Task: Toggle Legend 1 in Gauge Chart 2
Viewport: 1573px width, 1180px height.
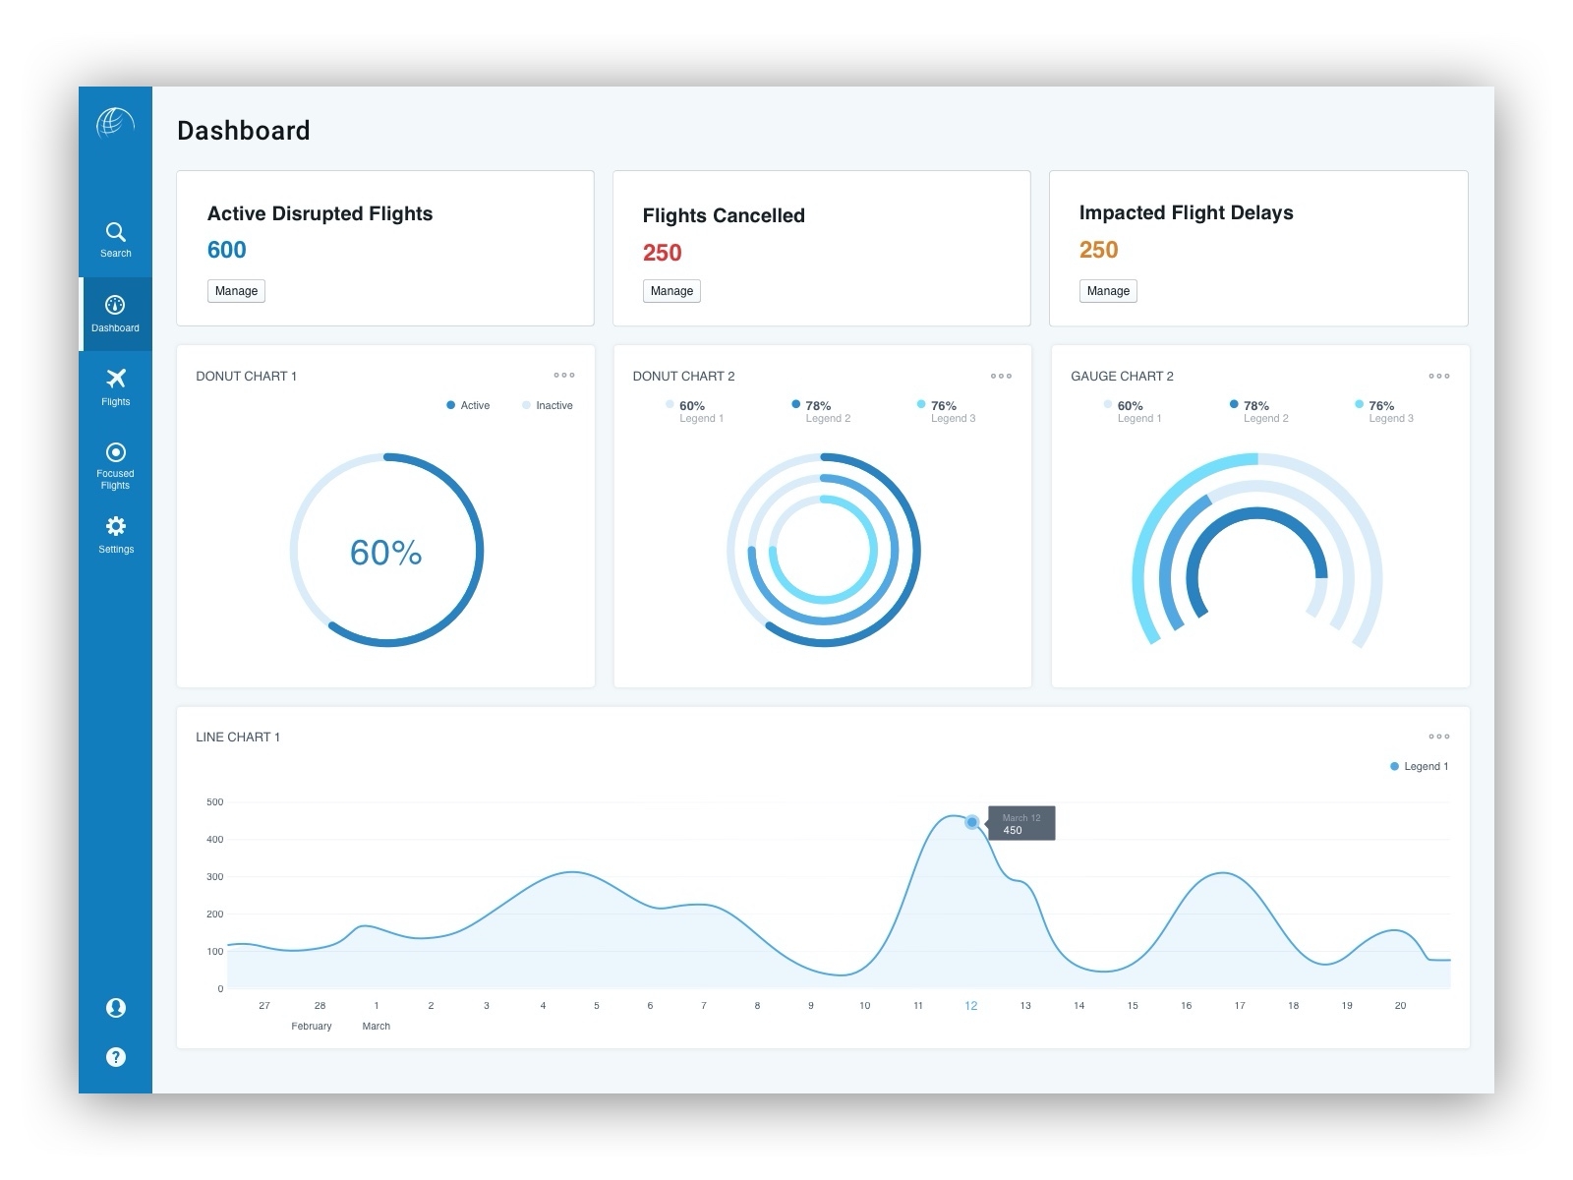Action: [x=1133, y=411]
